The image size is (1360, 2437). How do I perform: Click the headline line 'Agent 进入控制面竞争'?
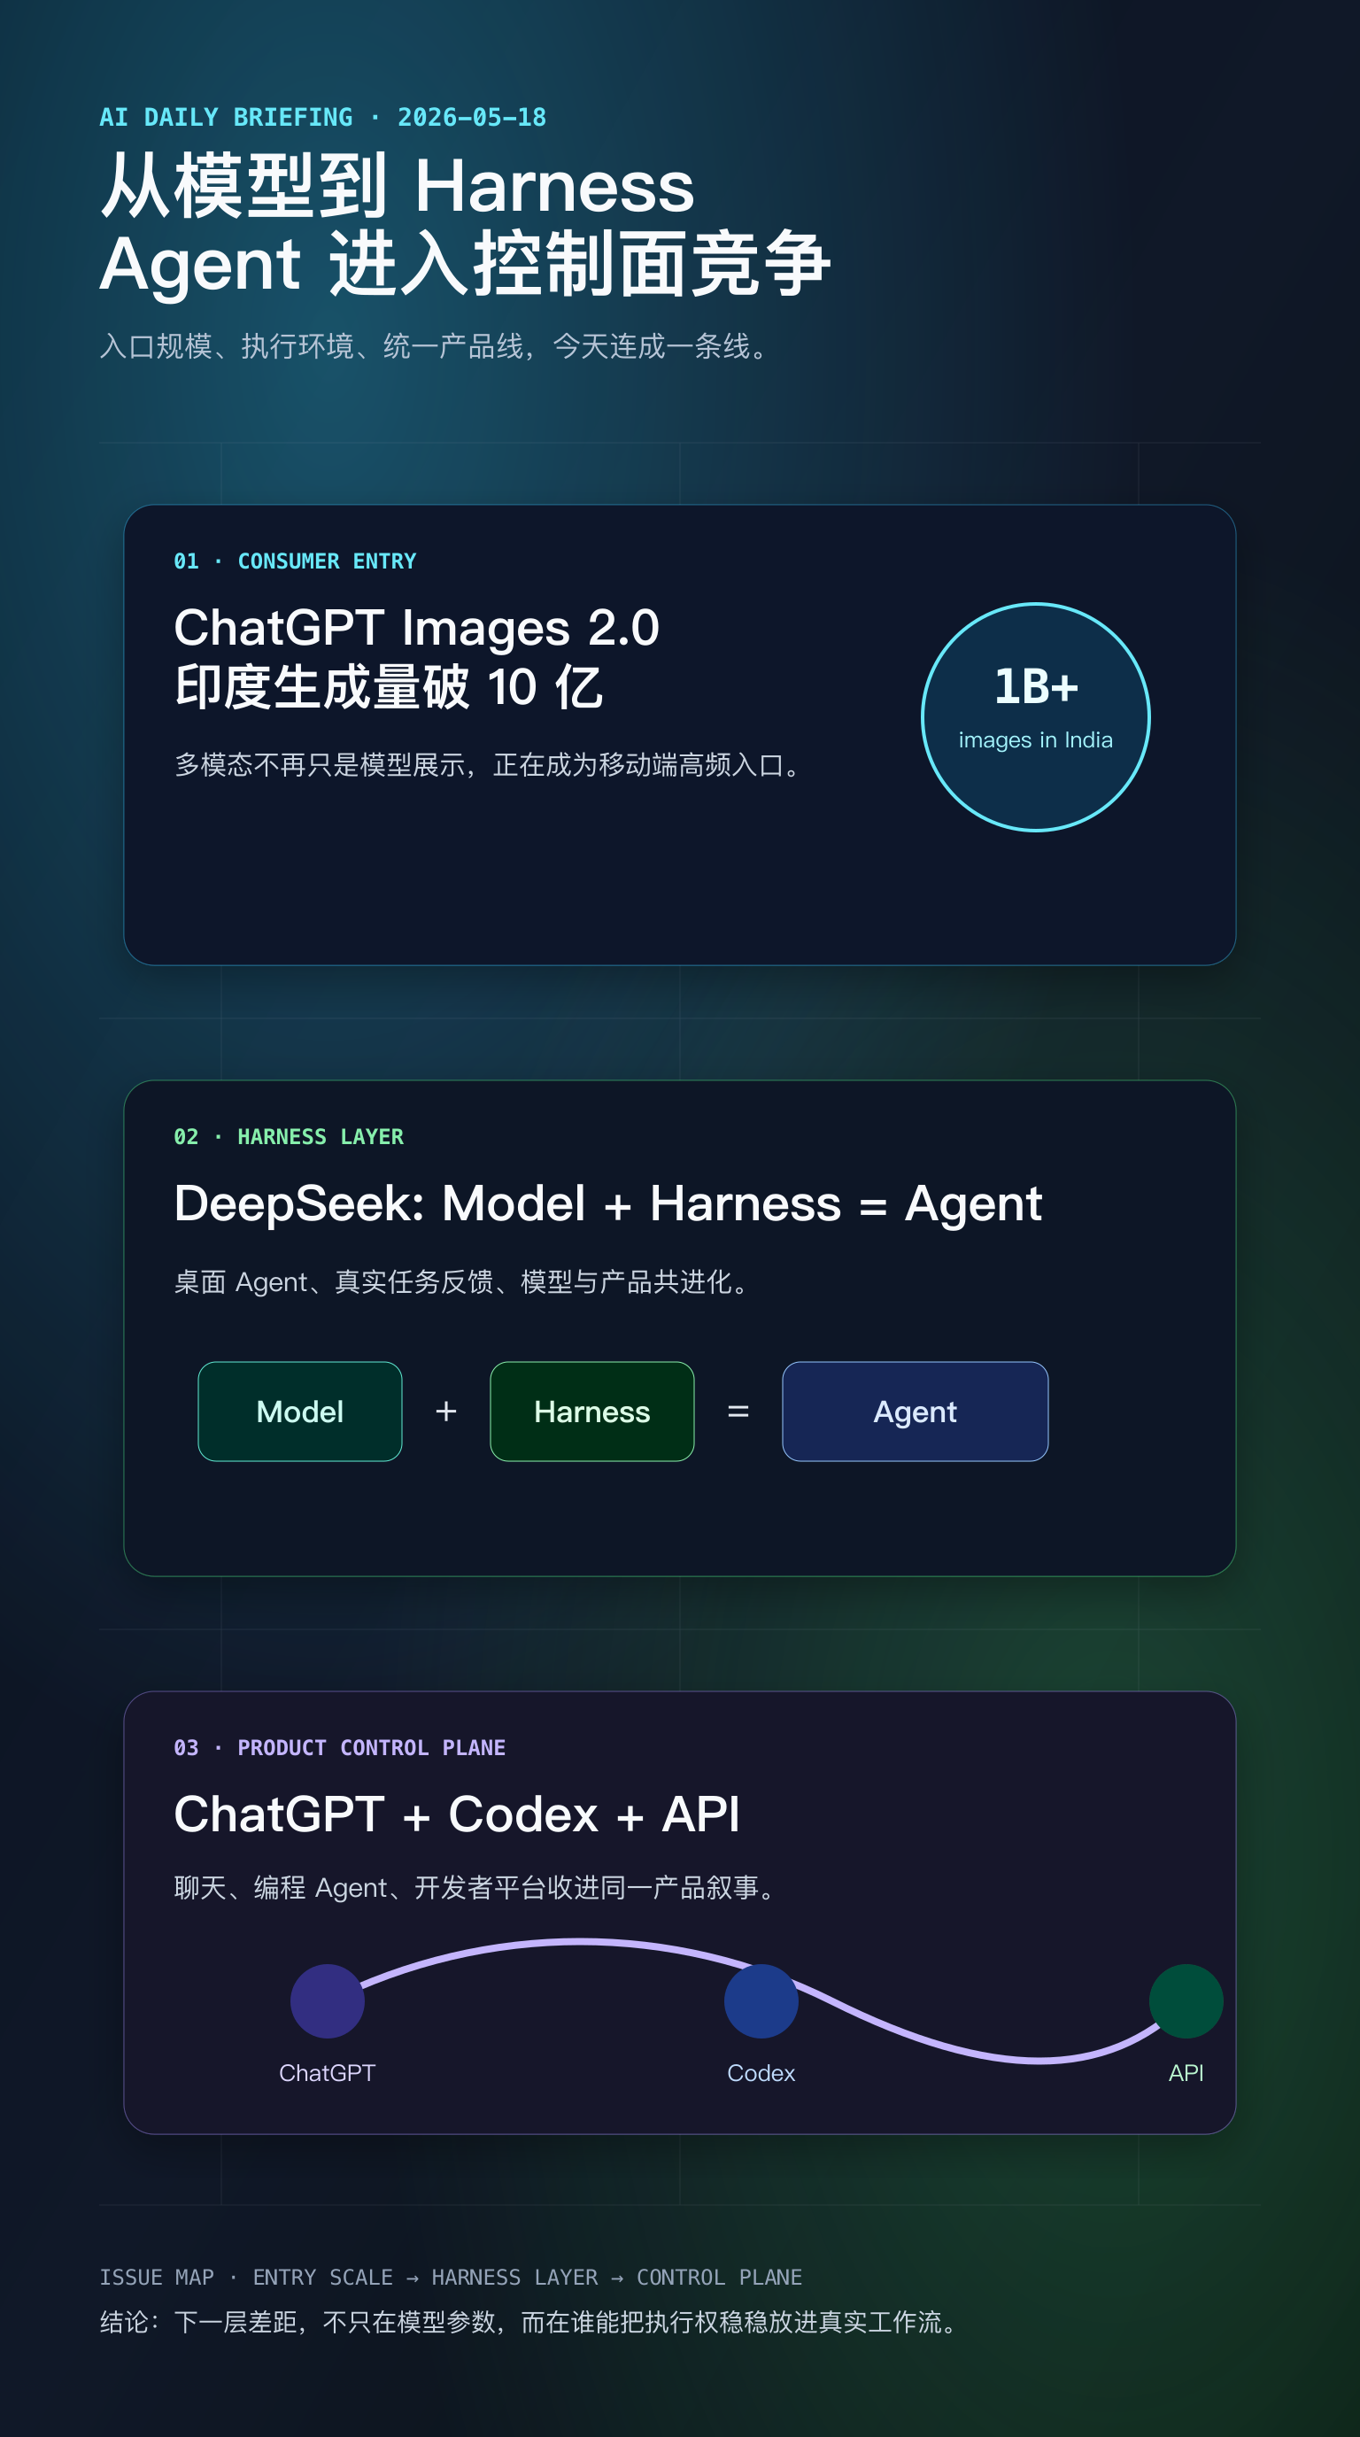click(x=466, y=263)
